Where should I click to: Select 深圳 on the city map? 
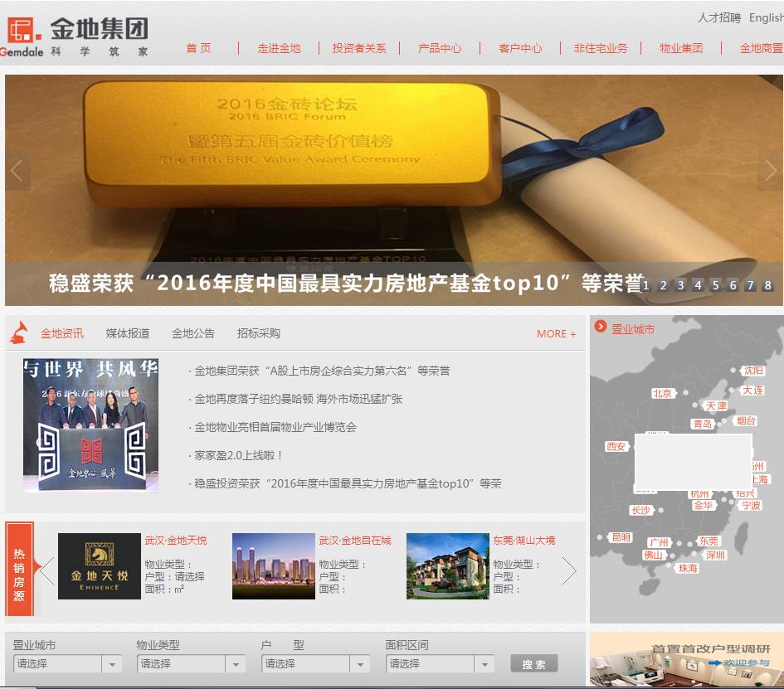coord(715,555)
